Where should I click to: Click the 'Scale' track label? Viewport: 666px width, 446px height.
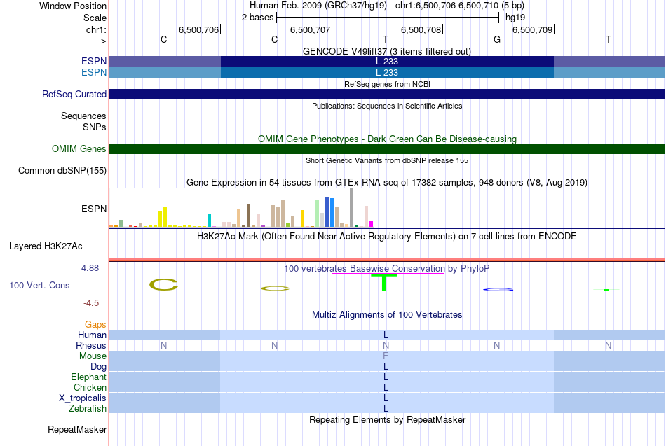pos(95,18)
